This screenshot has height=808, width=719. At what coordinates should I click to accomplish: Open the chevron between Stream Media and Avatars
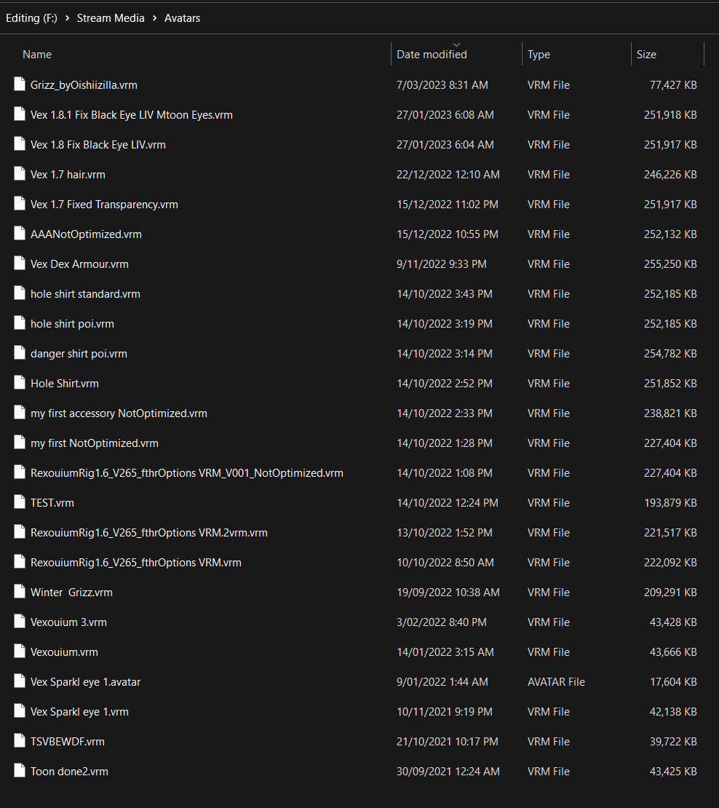point(154,18)
